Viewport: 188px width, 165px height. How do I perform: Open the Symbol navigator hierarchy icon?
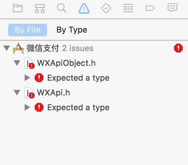point(40,9)
